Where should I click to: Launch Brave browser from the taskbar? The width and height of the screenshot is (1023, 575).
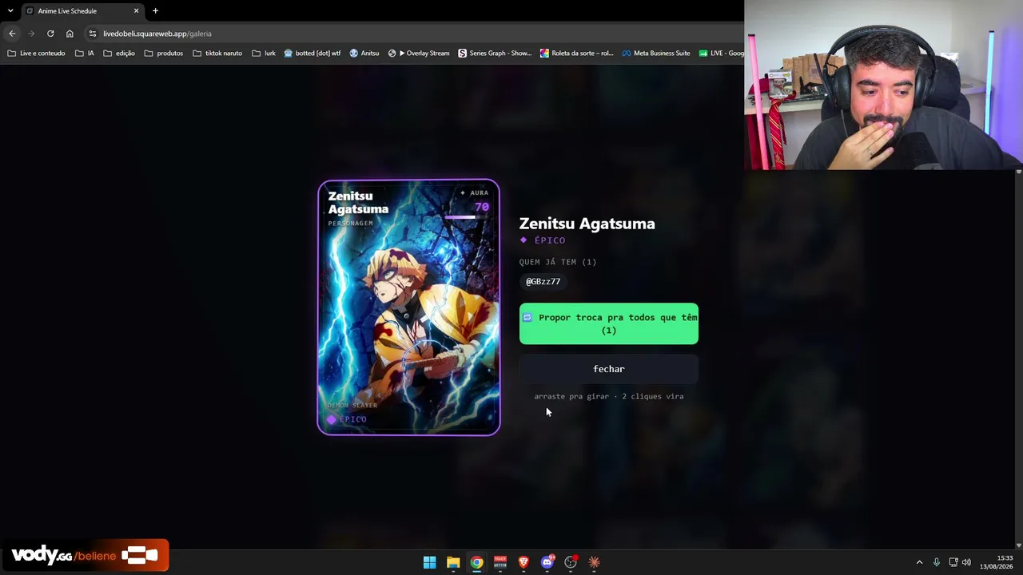tap(523, 562)
